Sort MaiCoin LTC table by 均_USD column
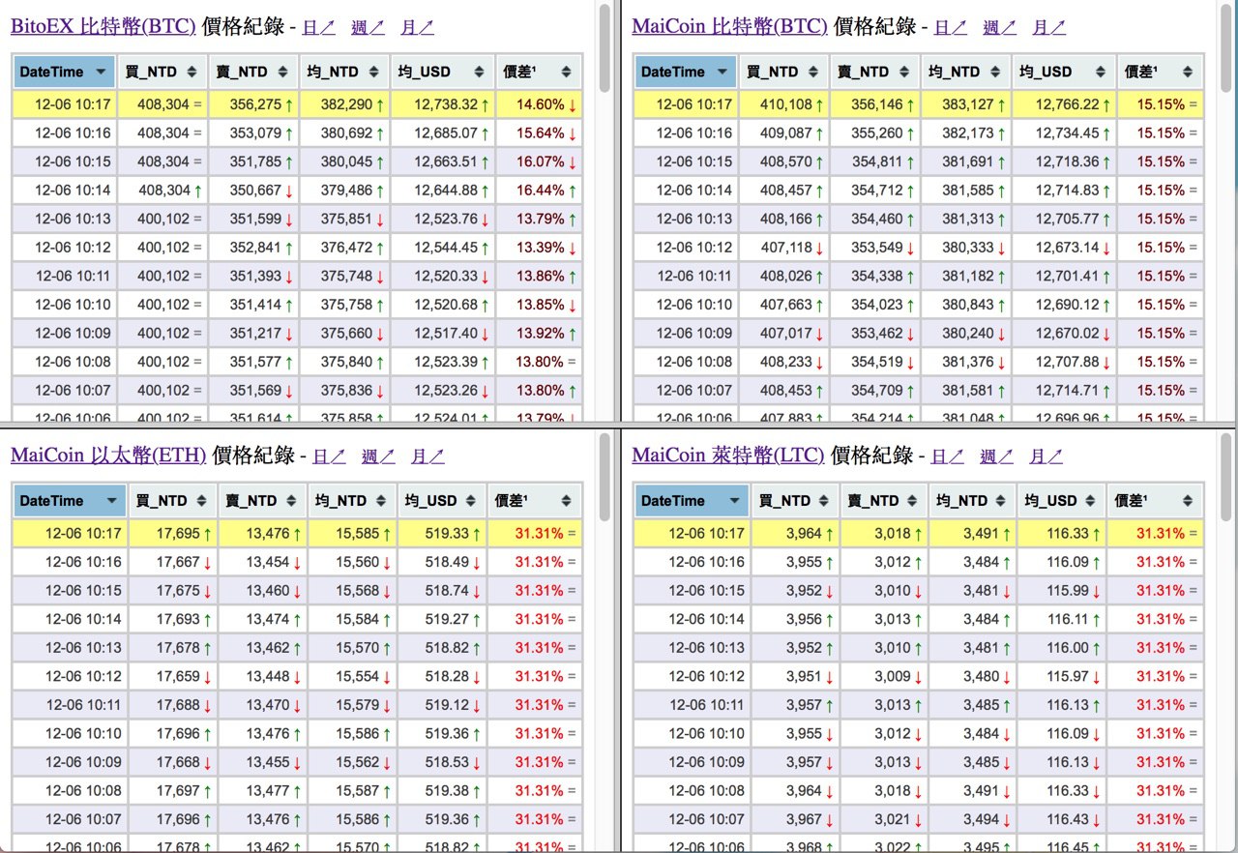1238x853 pixels. pos(1061,501)
